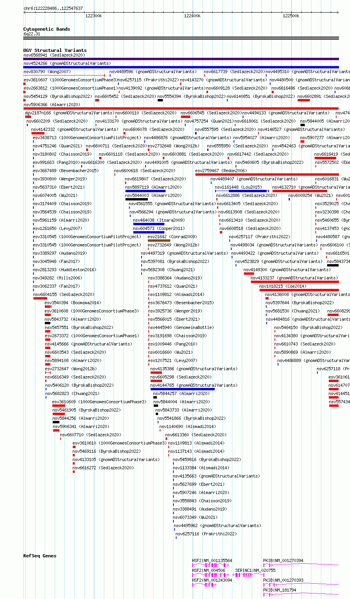The width and height of the screenshot is (350, 599).
Task: Click the nsv6568941 (Sedlazeck2020) variant label
Action: pos(54,55)
